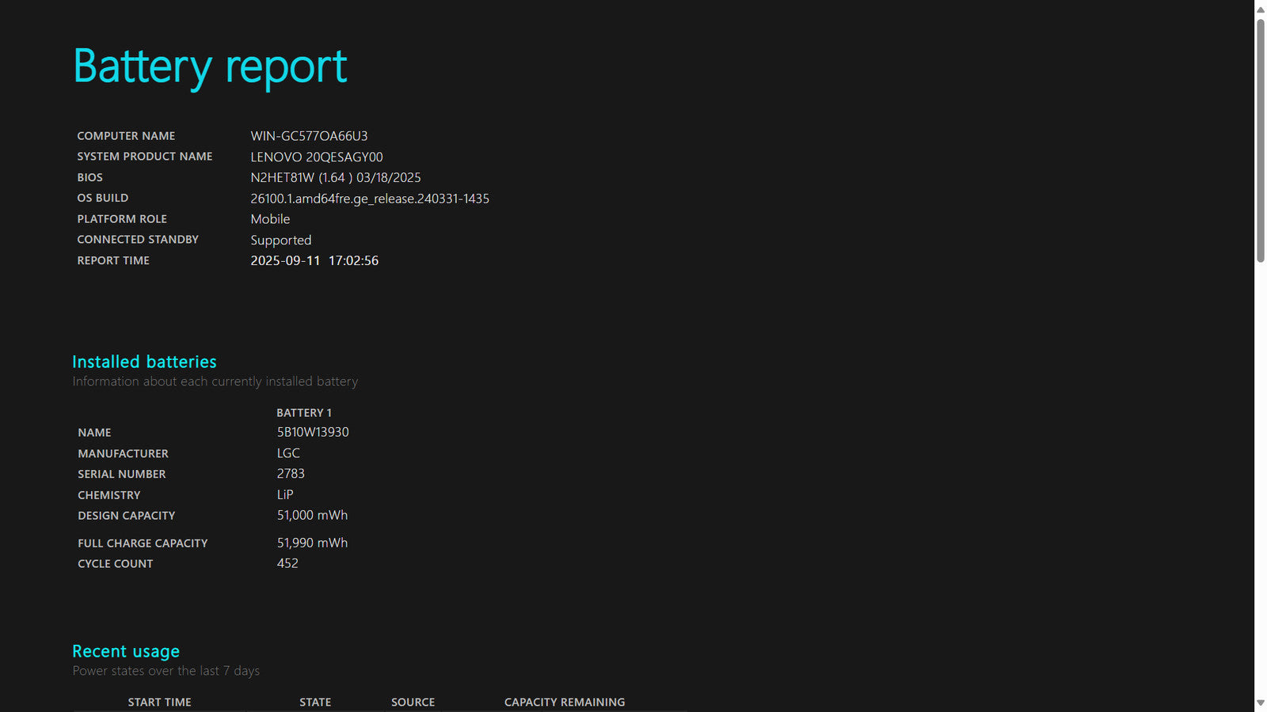Click BIOS version N2HET81W value

[336, 177]
